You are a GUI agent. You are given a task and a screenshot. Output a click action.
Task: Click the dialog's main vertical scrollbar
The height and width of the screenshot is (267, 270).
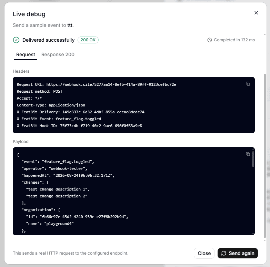[265, 156]
